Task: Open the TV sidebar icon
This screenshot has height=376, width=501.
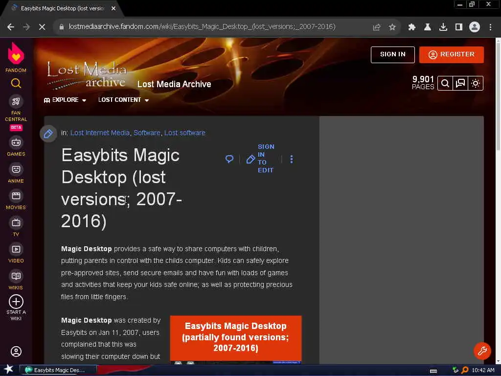Action: coord(16,223)
